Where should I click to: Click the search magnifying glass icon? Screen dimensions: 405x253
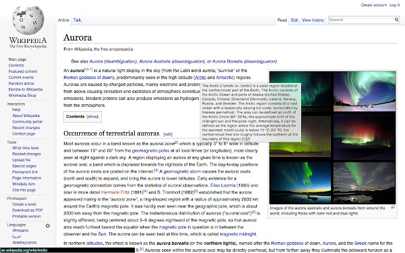[397, 20]
